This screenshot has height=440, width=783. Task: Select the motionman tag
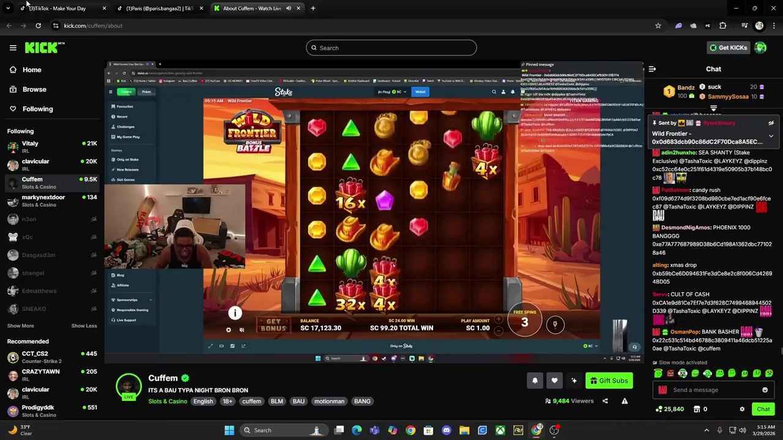[x=329, y=402]
